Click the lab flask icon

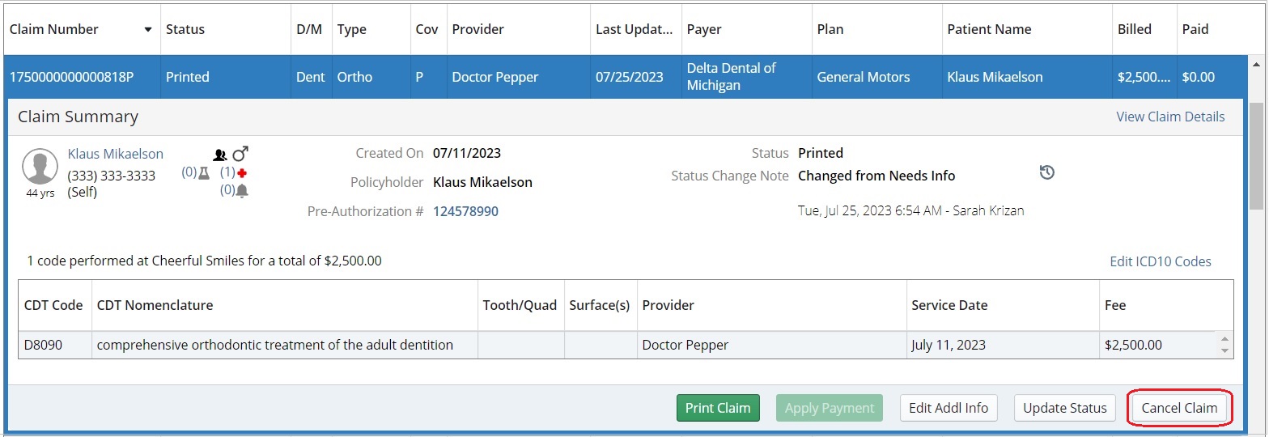[x=204, y=173]
